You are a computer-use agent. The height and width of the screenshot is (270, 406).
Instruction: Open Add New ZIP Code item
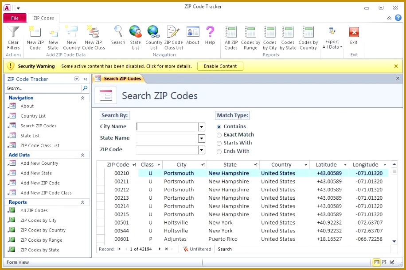pyautogui.click(x=40, y=183)
